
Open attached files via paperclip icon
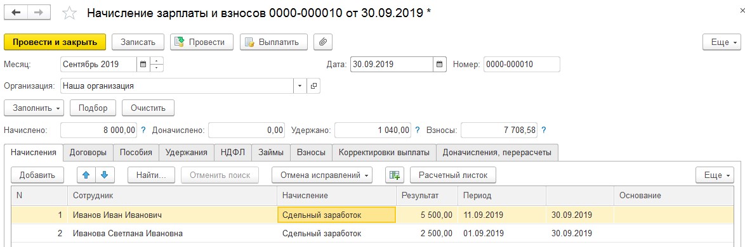323,42
